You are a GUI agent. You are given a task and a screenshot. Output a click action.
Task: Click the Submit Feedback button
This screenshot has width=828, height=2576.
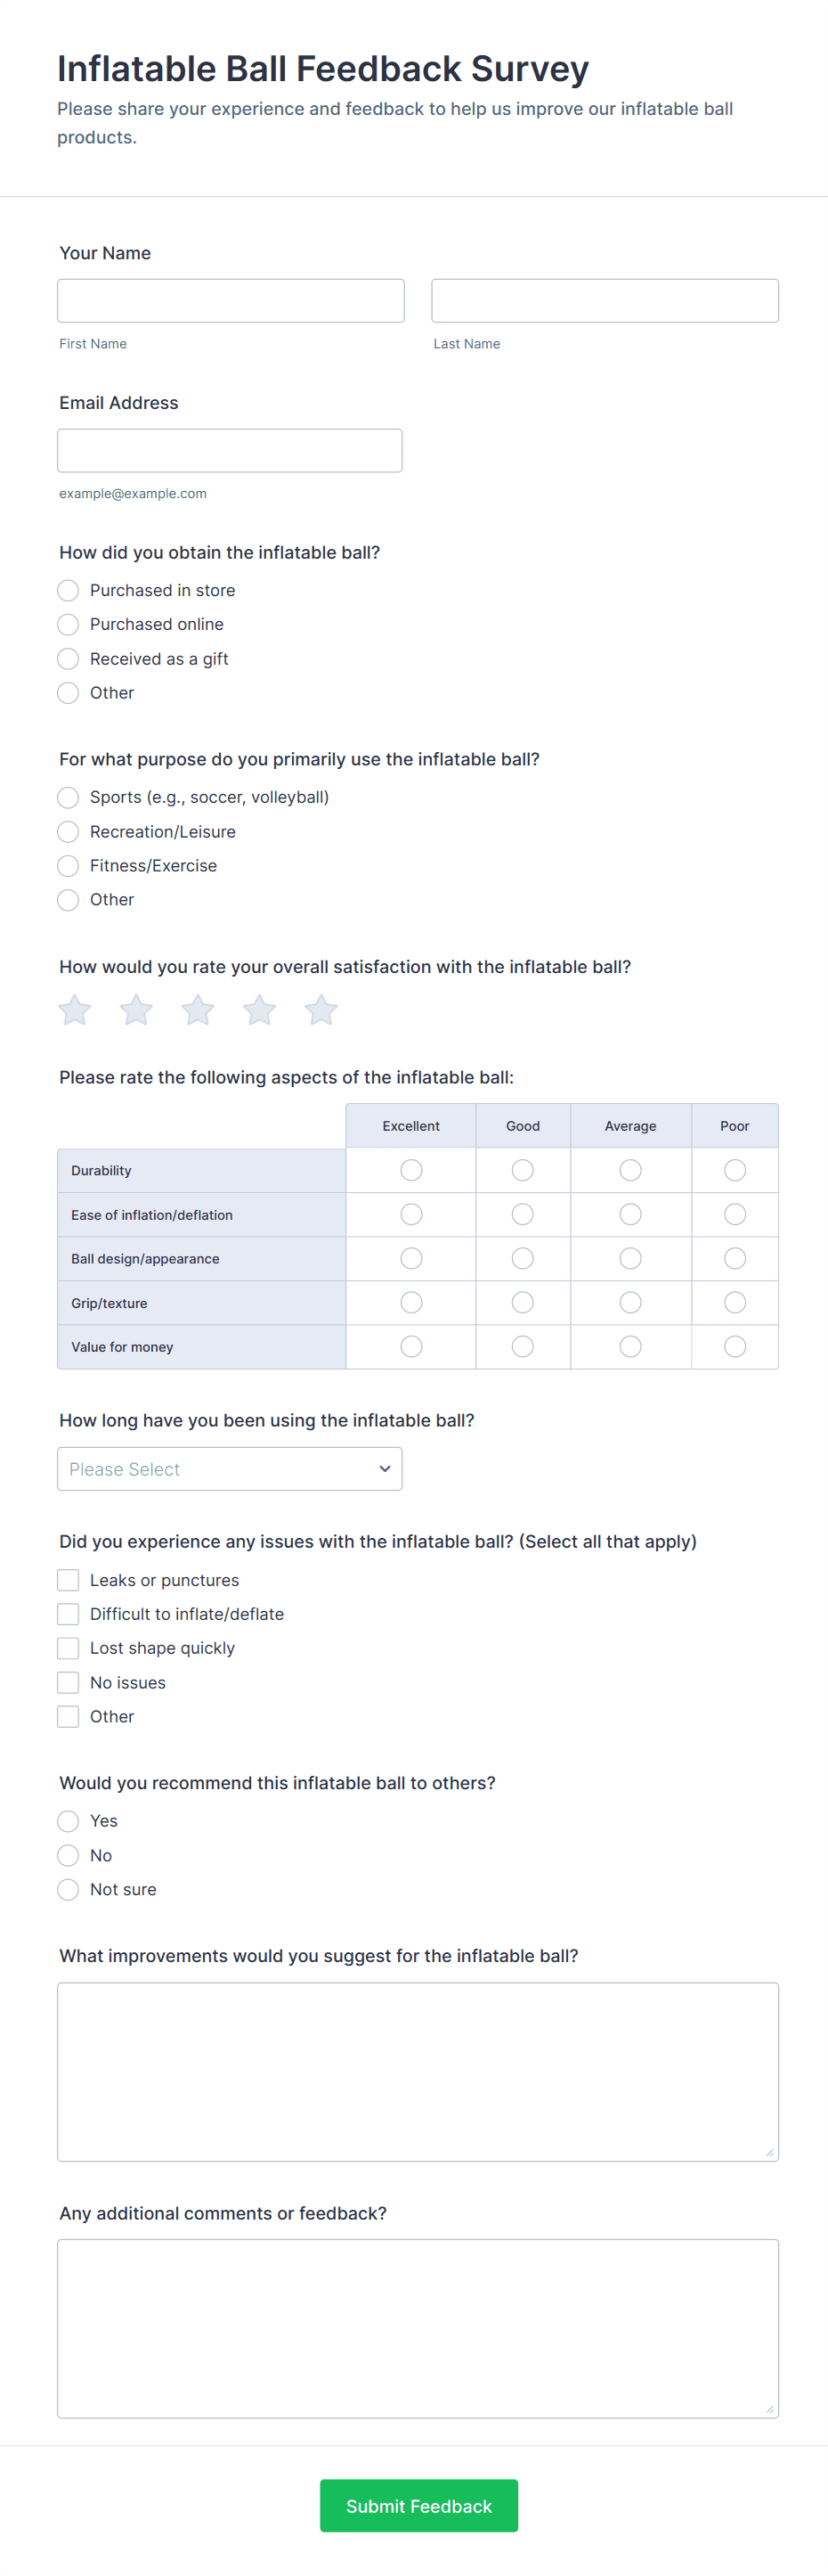[x=418, y=2505]
